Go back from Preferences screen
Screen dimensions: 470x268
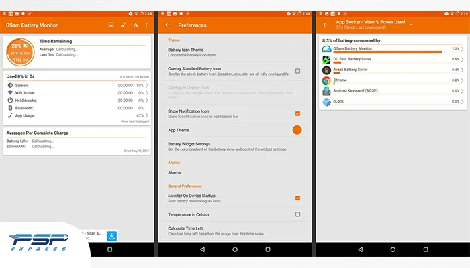click(167, 25)
